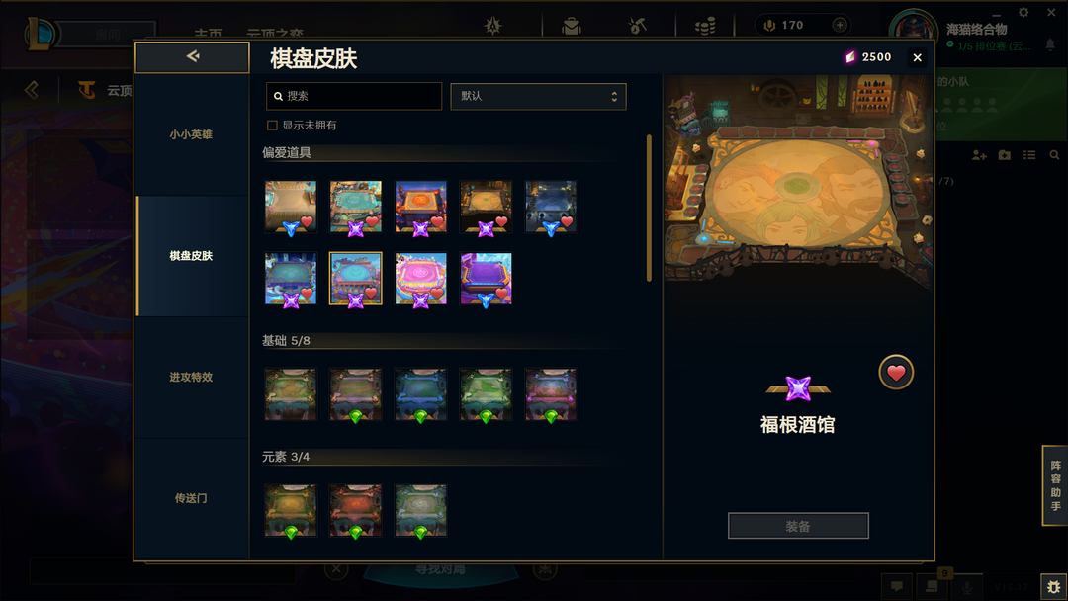Select the 传送门 tab
1068x601 pixels.
(191, 498)
